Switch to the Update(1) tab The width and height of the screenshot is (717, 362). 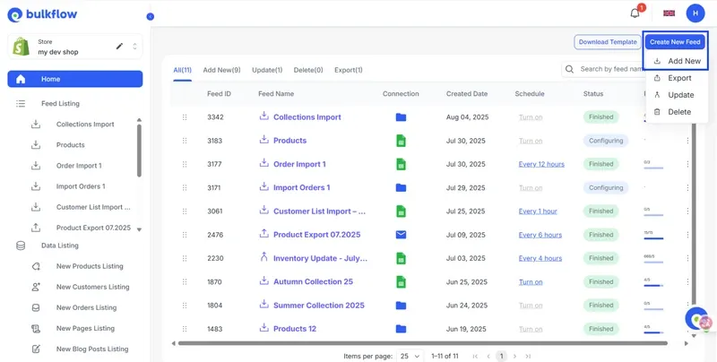[x=267, y=71]
